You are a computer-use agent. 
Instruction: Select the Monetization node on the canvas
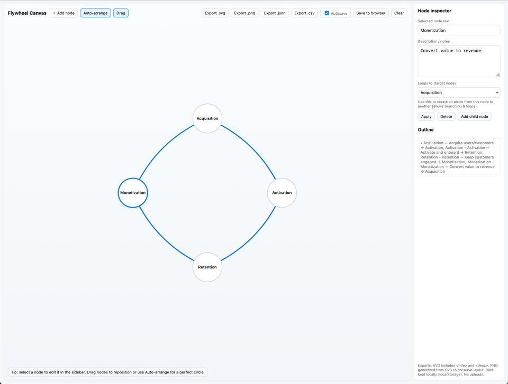(132, 193)
